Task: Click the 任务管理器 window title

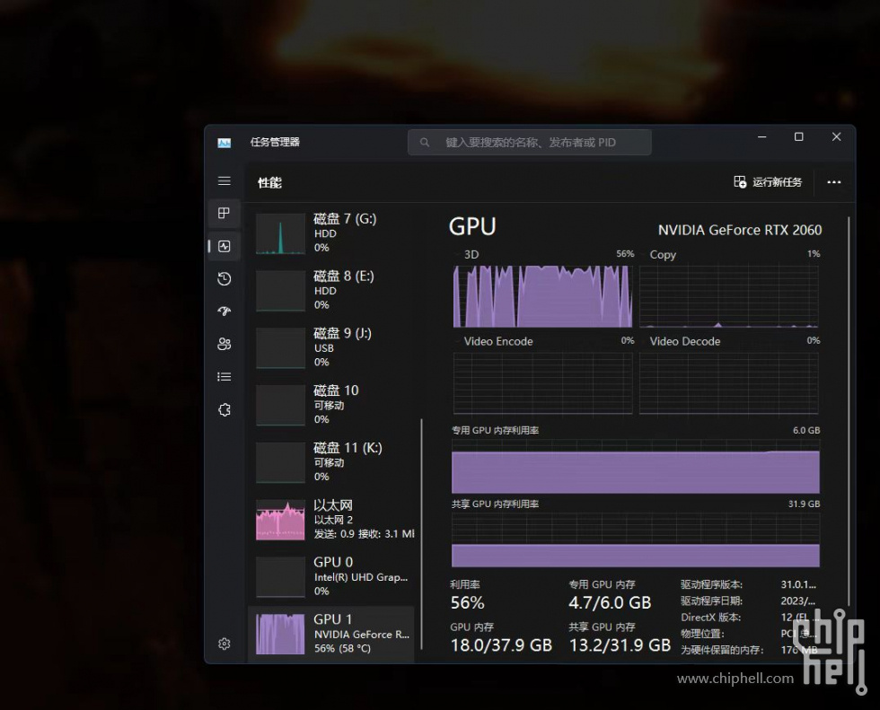Action: tap(275, 142)
